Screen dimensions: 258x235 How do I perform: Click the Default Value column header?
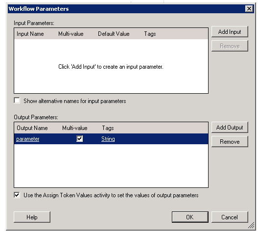114,34
